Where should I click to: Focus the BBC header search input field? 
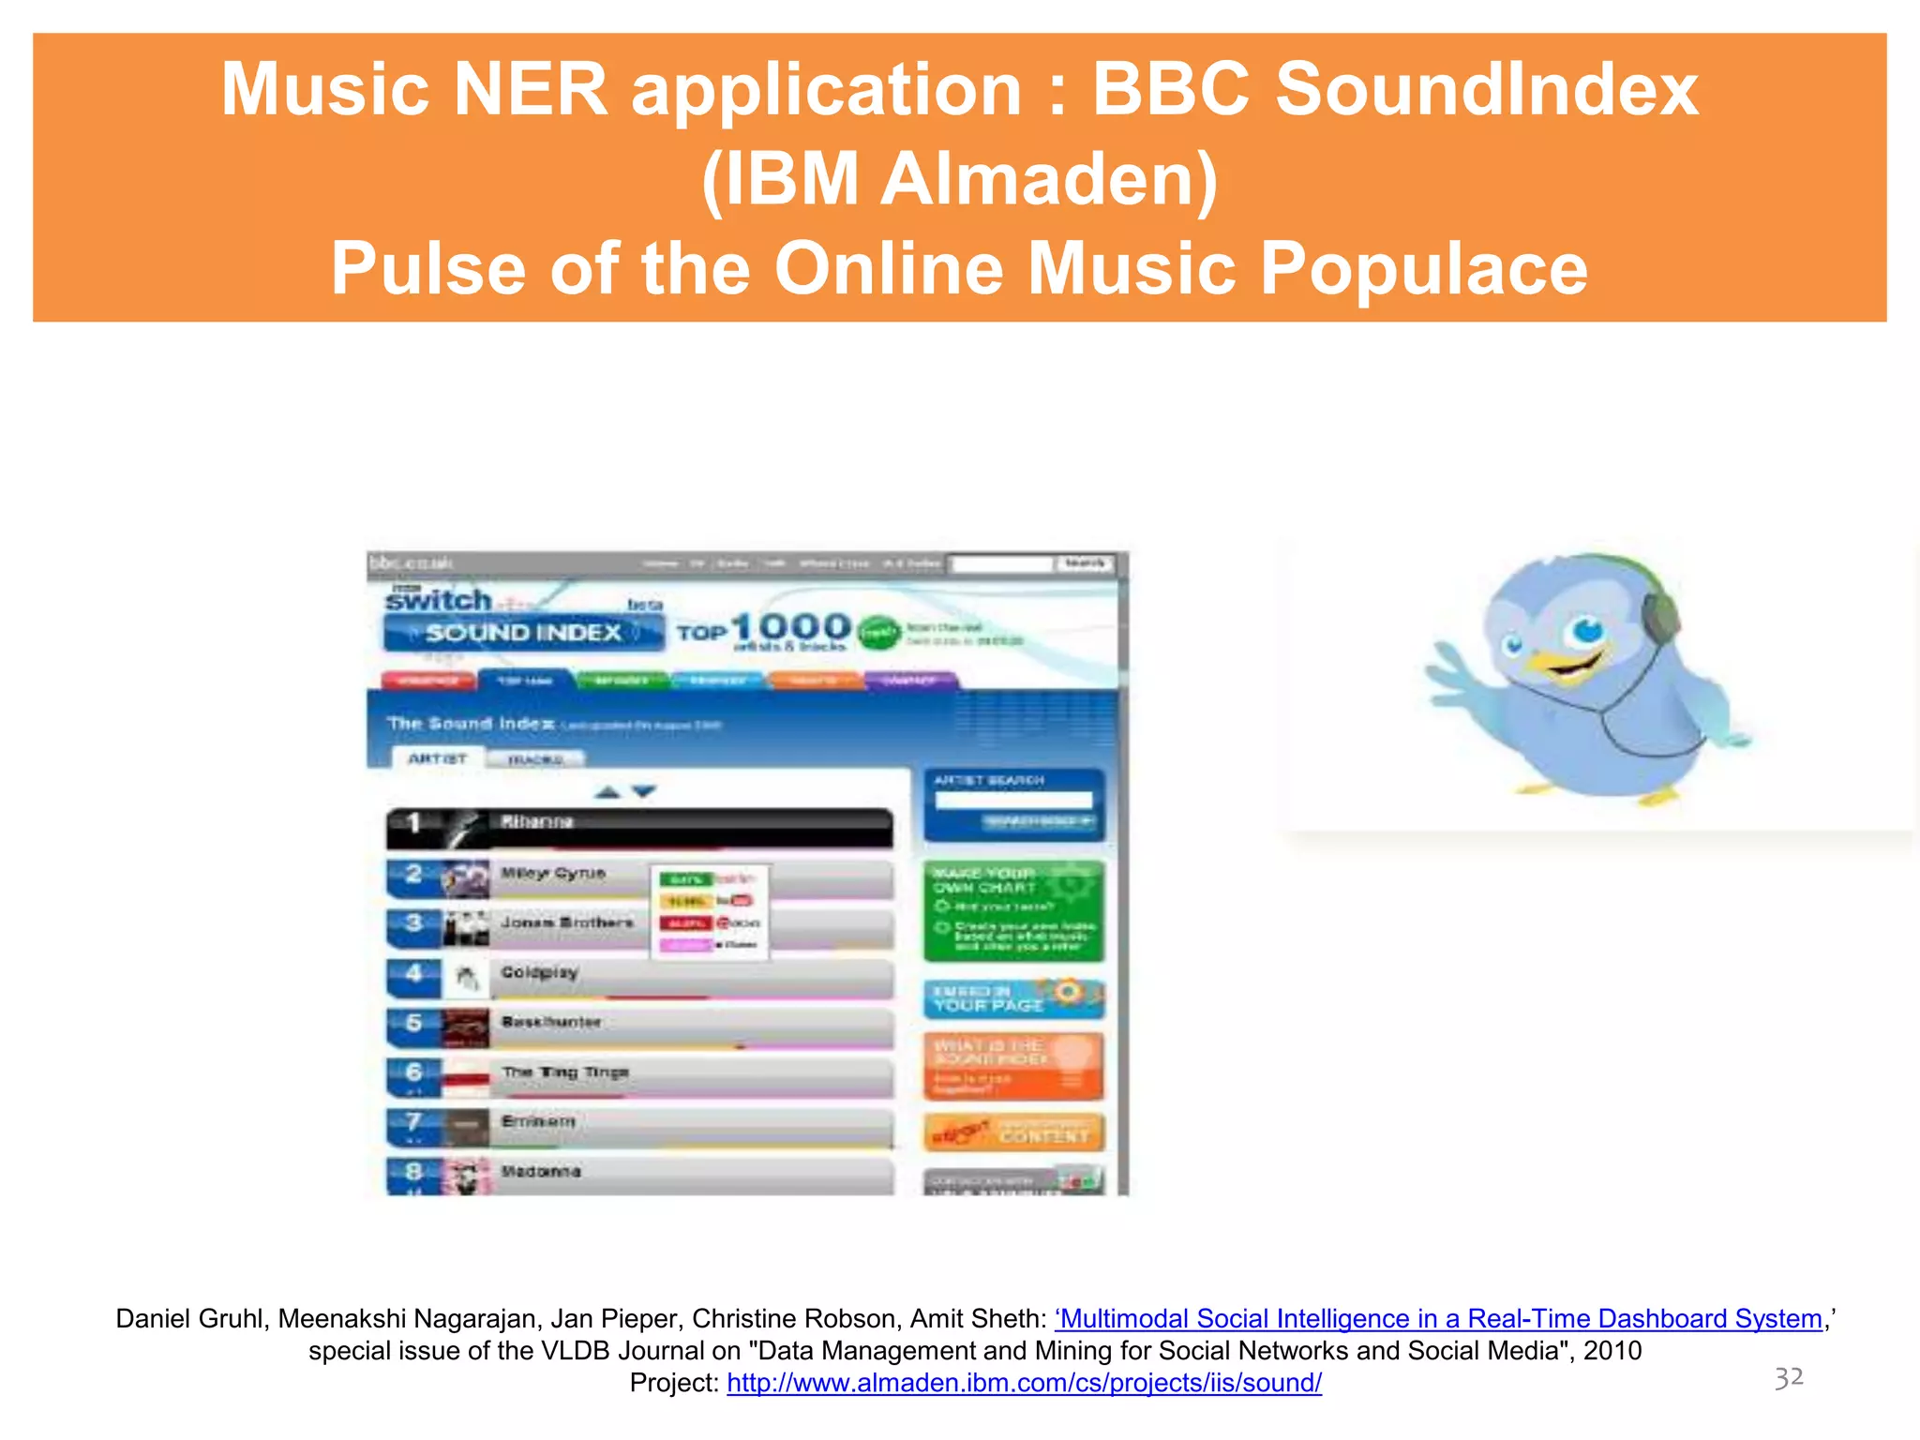click(1002, 563)
